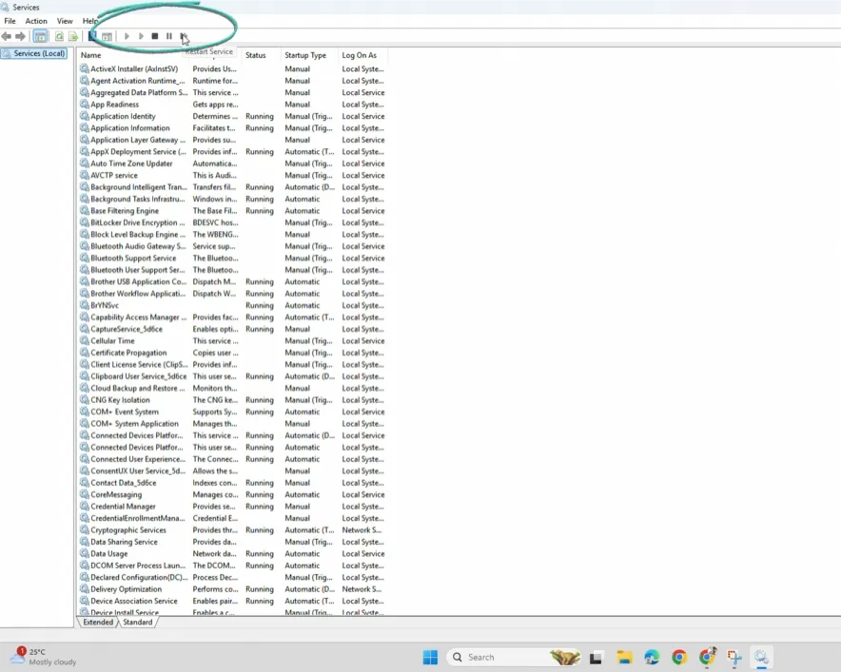This screenshot has height=672, width=841.
Task: Click gear icon beside App Readiness
Action: [85, 105]
